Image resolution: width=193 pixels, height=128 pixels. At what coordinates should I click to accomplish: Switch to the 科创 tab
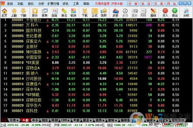(55, 120)
